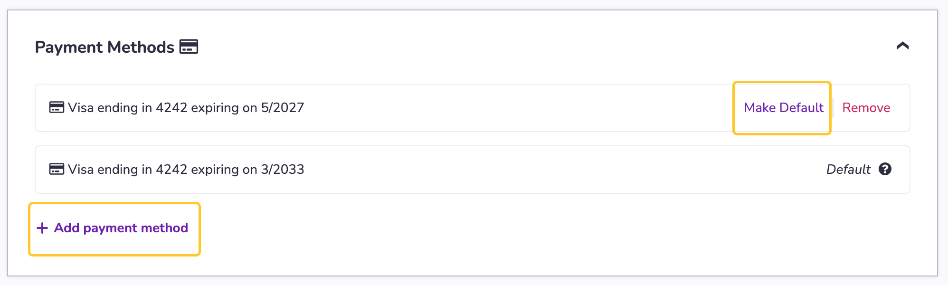Select the card icon for Visa expiring 3/2033

pos(57,169)
